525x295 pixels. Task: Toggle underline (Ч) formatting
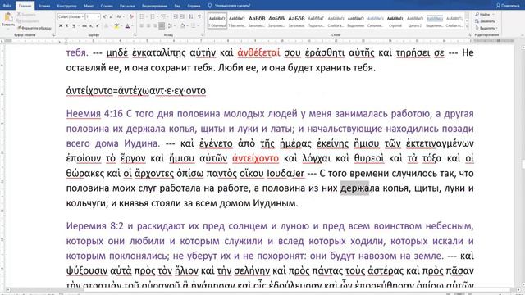click(x=74, y=25)
